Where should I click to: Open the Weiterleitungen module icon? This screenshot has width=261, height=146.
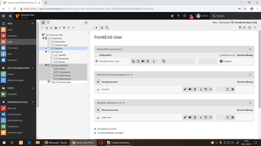3,80
